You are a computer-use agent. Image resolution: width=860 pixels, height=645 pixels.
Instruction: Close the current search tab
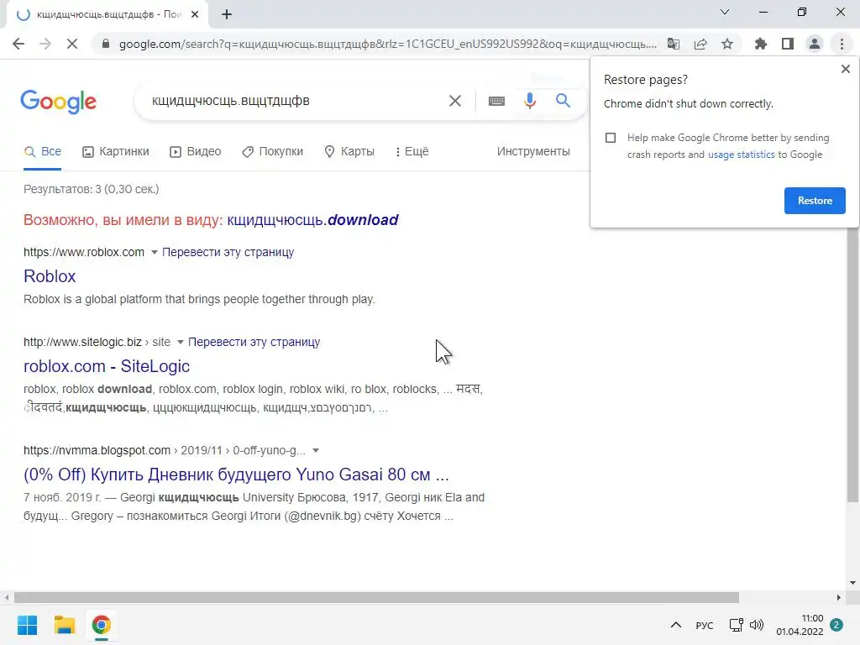(x=195, y=14)
